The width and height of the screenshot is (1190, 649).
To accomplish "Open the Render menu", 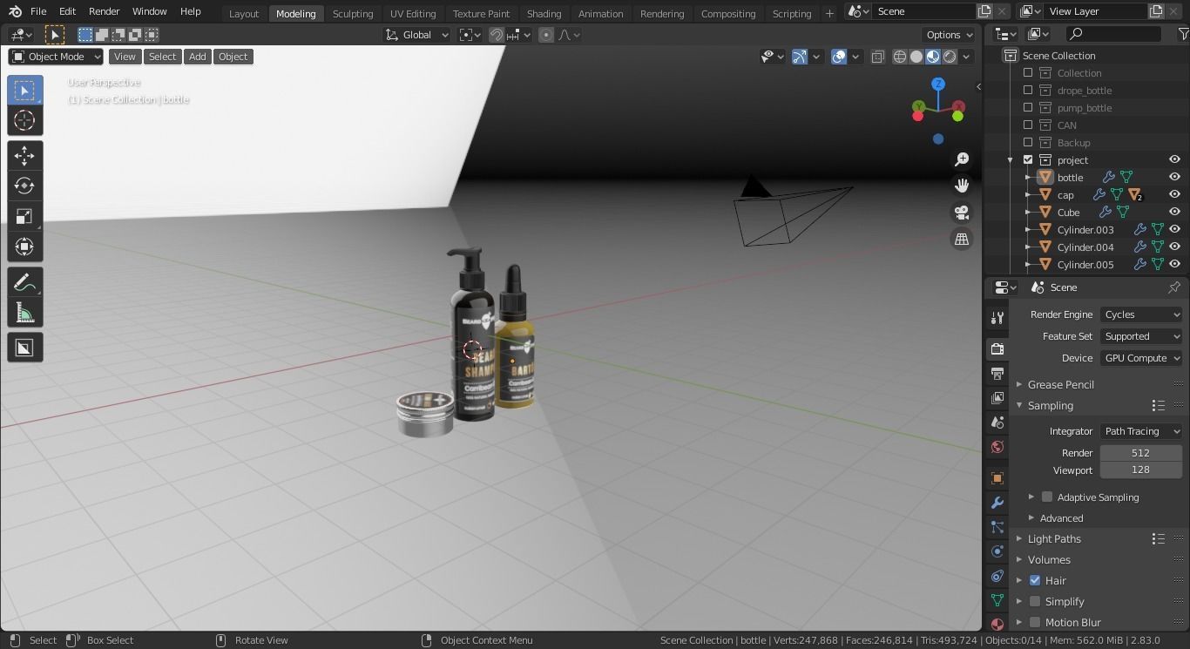I will (x=104, y=11).
